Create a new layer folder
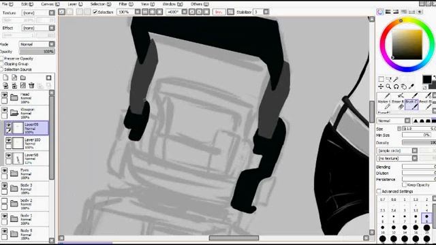The height and width of the screenshot is (245, 436). tap(23, 78)
